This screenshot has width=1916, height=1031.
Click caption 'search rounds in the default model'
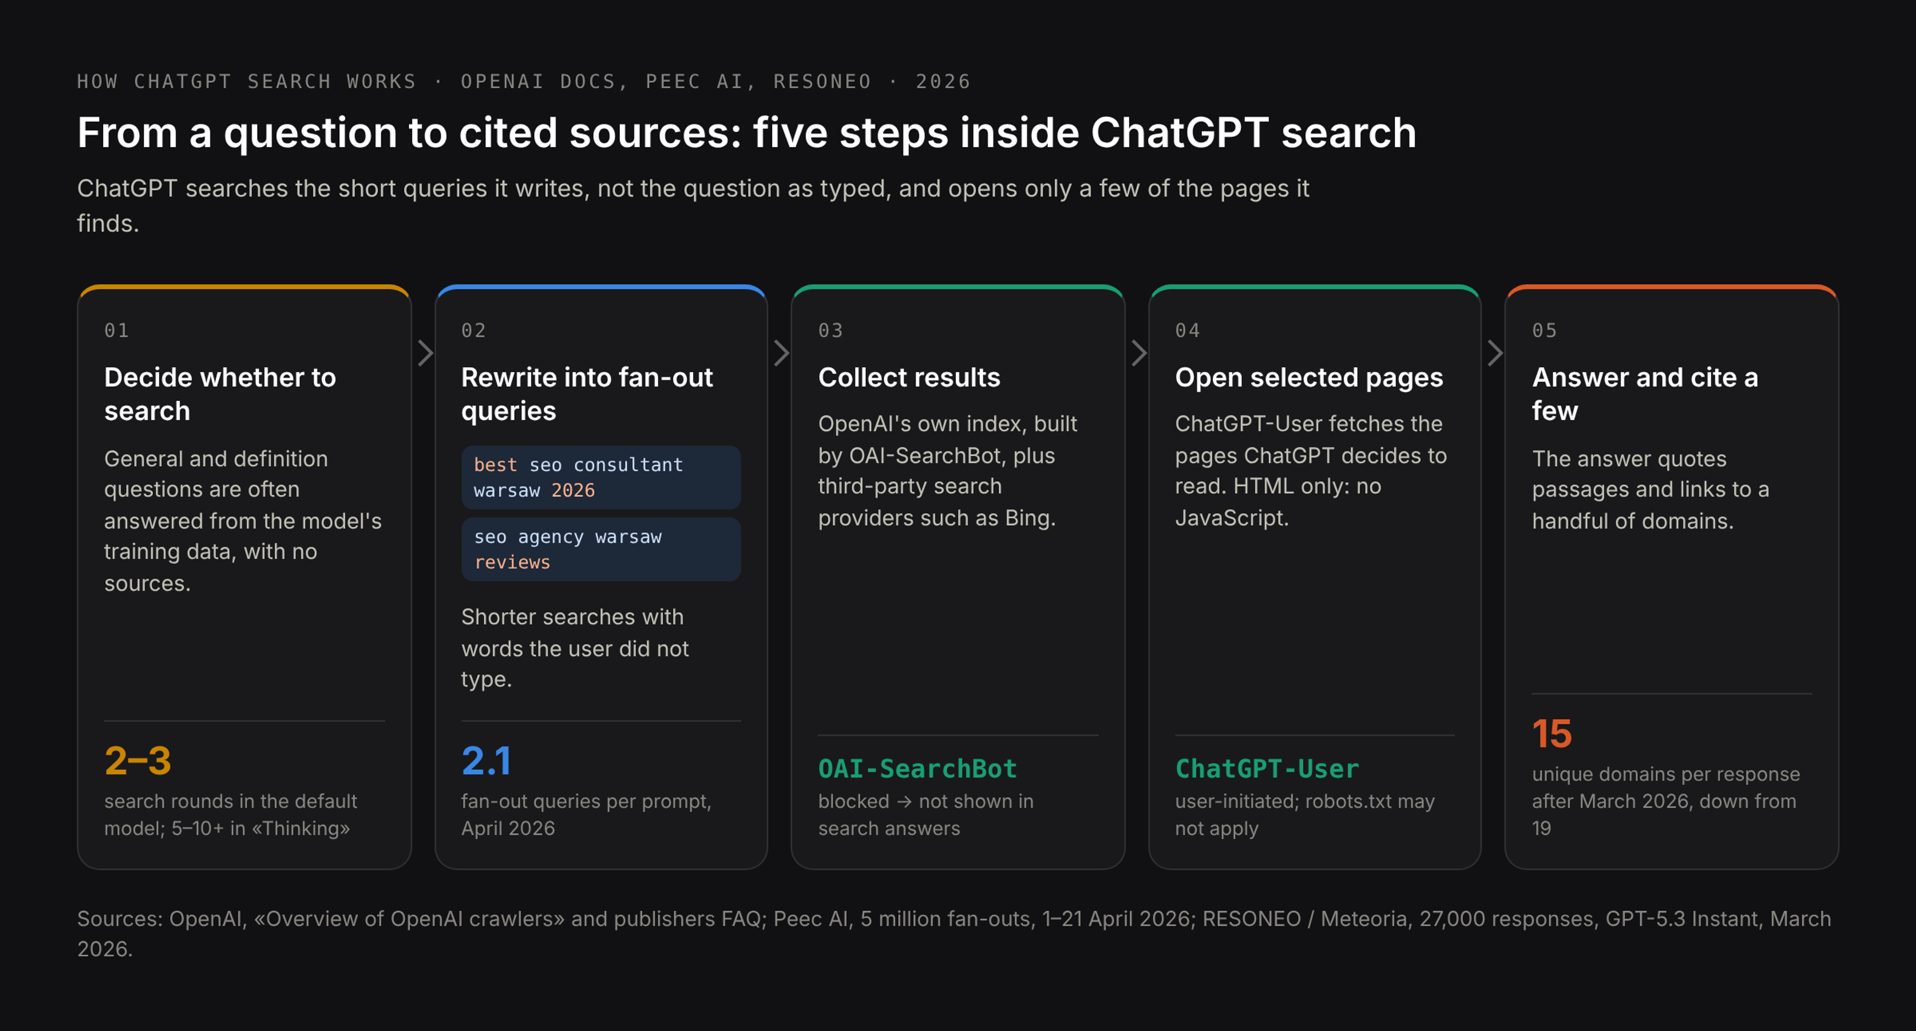point(231,814)
